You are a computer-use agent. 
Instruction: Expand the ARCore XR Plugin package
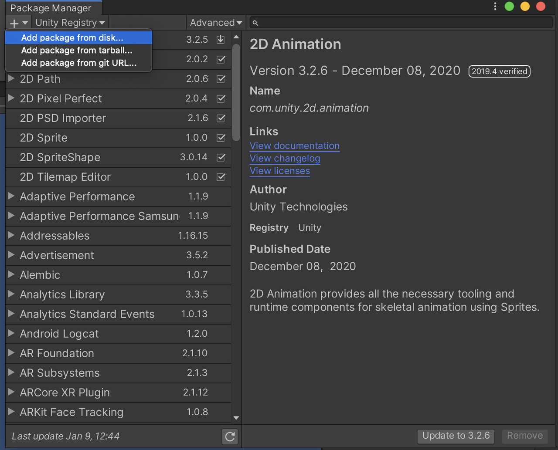[x=11, y=392]
